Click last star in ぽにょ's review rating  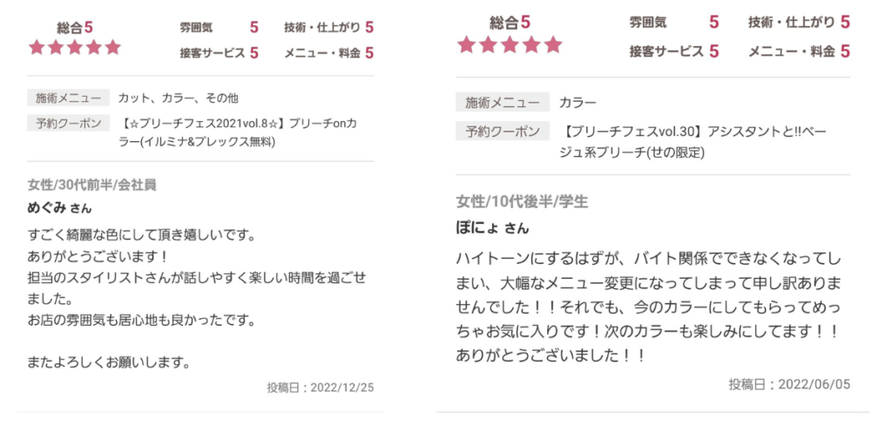pos(553,45)
